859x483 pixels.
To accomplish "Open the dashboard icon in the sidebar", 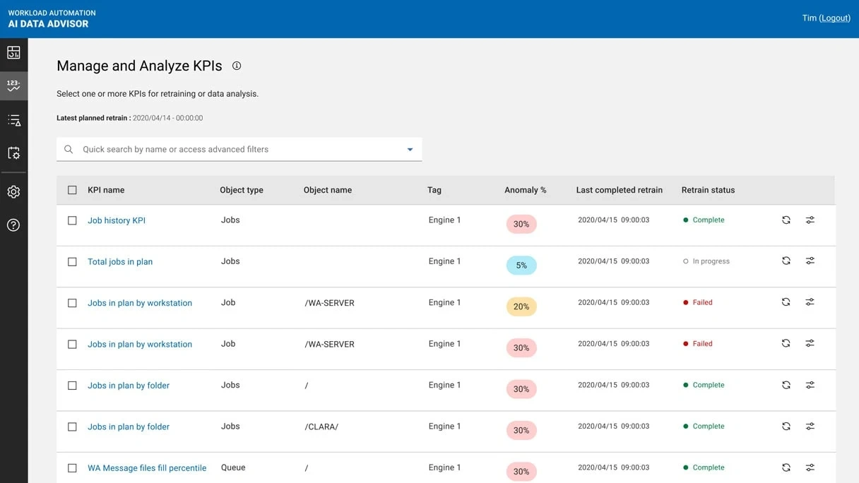I will coord(13,52).
